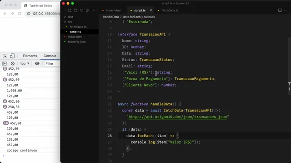The width and height of the screenshot is (291, 163).
Task: Click console.log on line 27
Action: (x=143, y=142)
